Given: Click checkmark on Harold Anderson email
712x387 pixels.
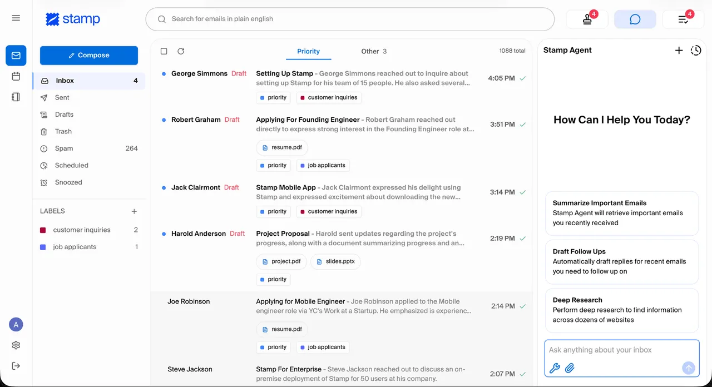Looking at the screenshot, I should (x=522, y=239).
